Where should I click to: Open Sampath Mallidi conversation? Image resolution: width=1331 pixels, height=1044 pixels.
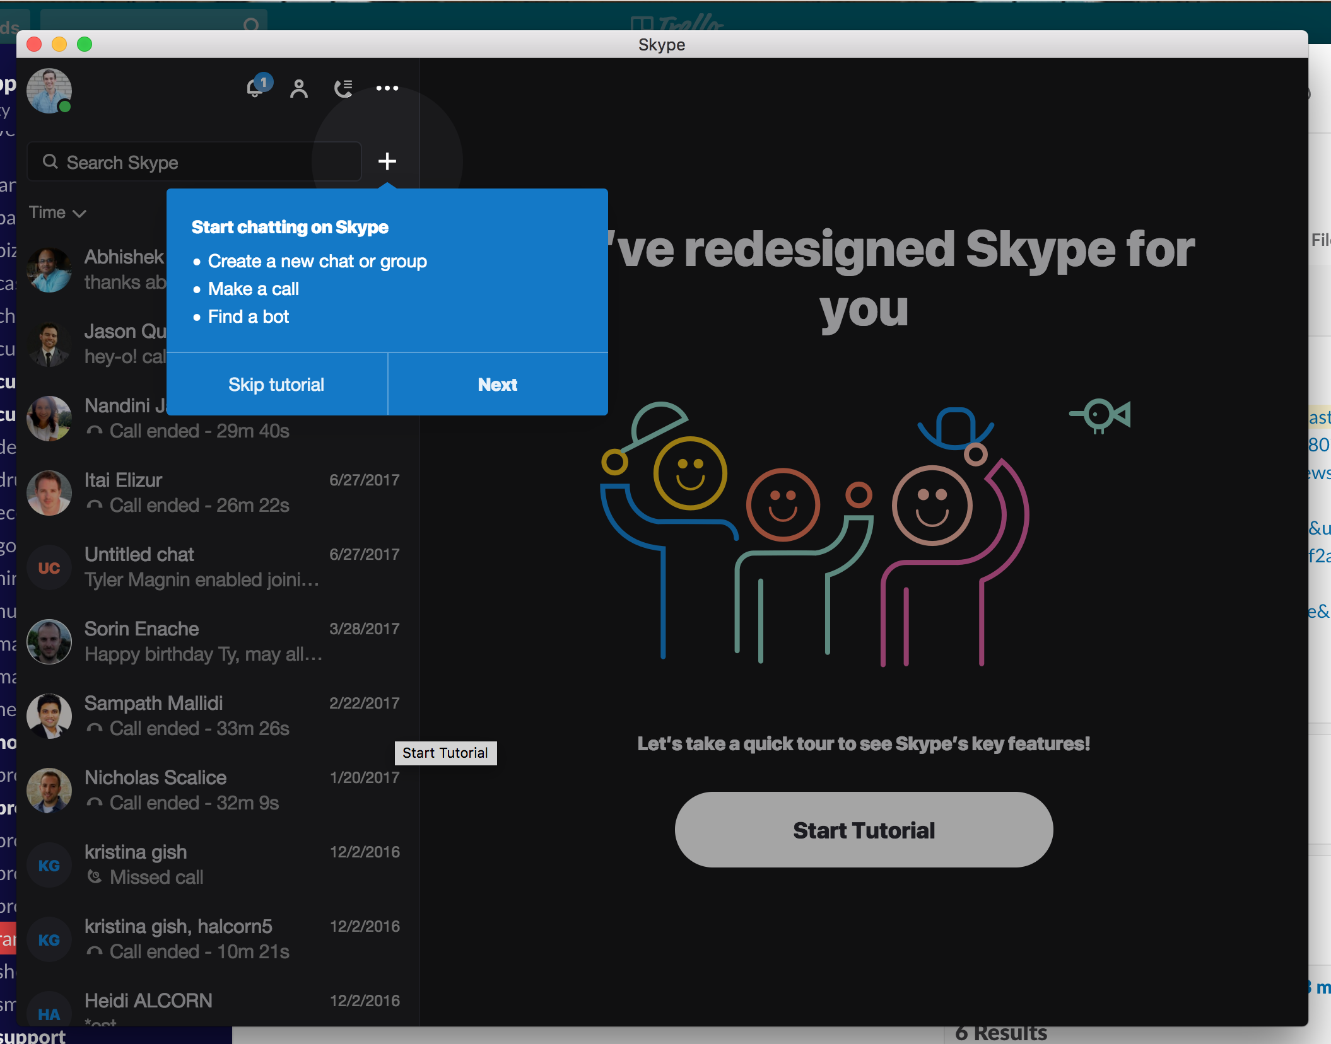coord(218,716)
